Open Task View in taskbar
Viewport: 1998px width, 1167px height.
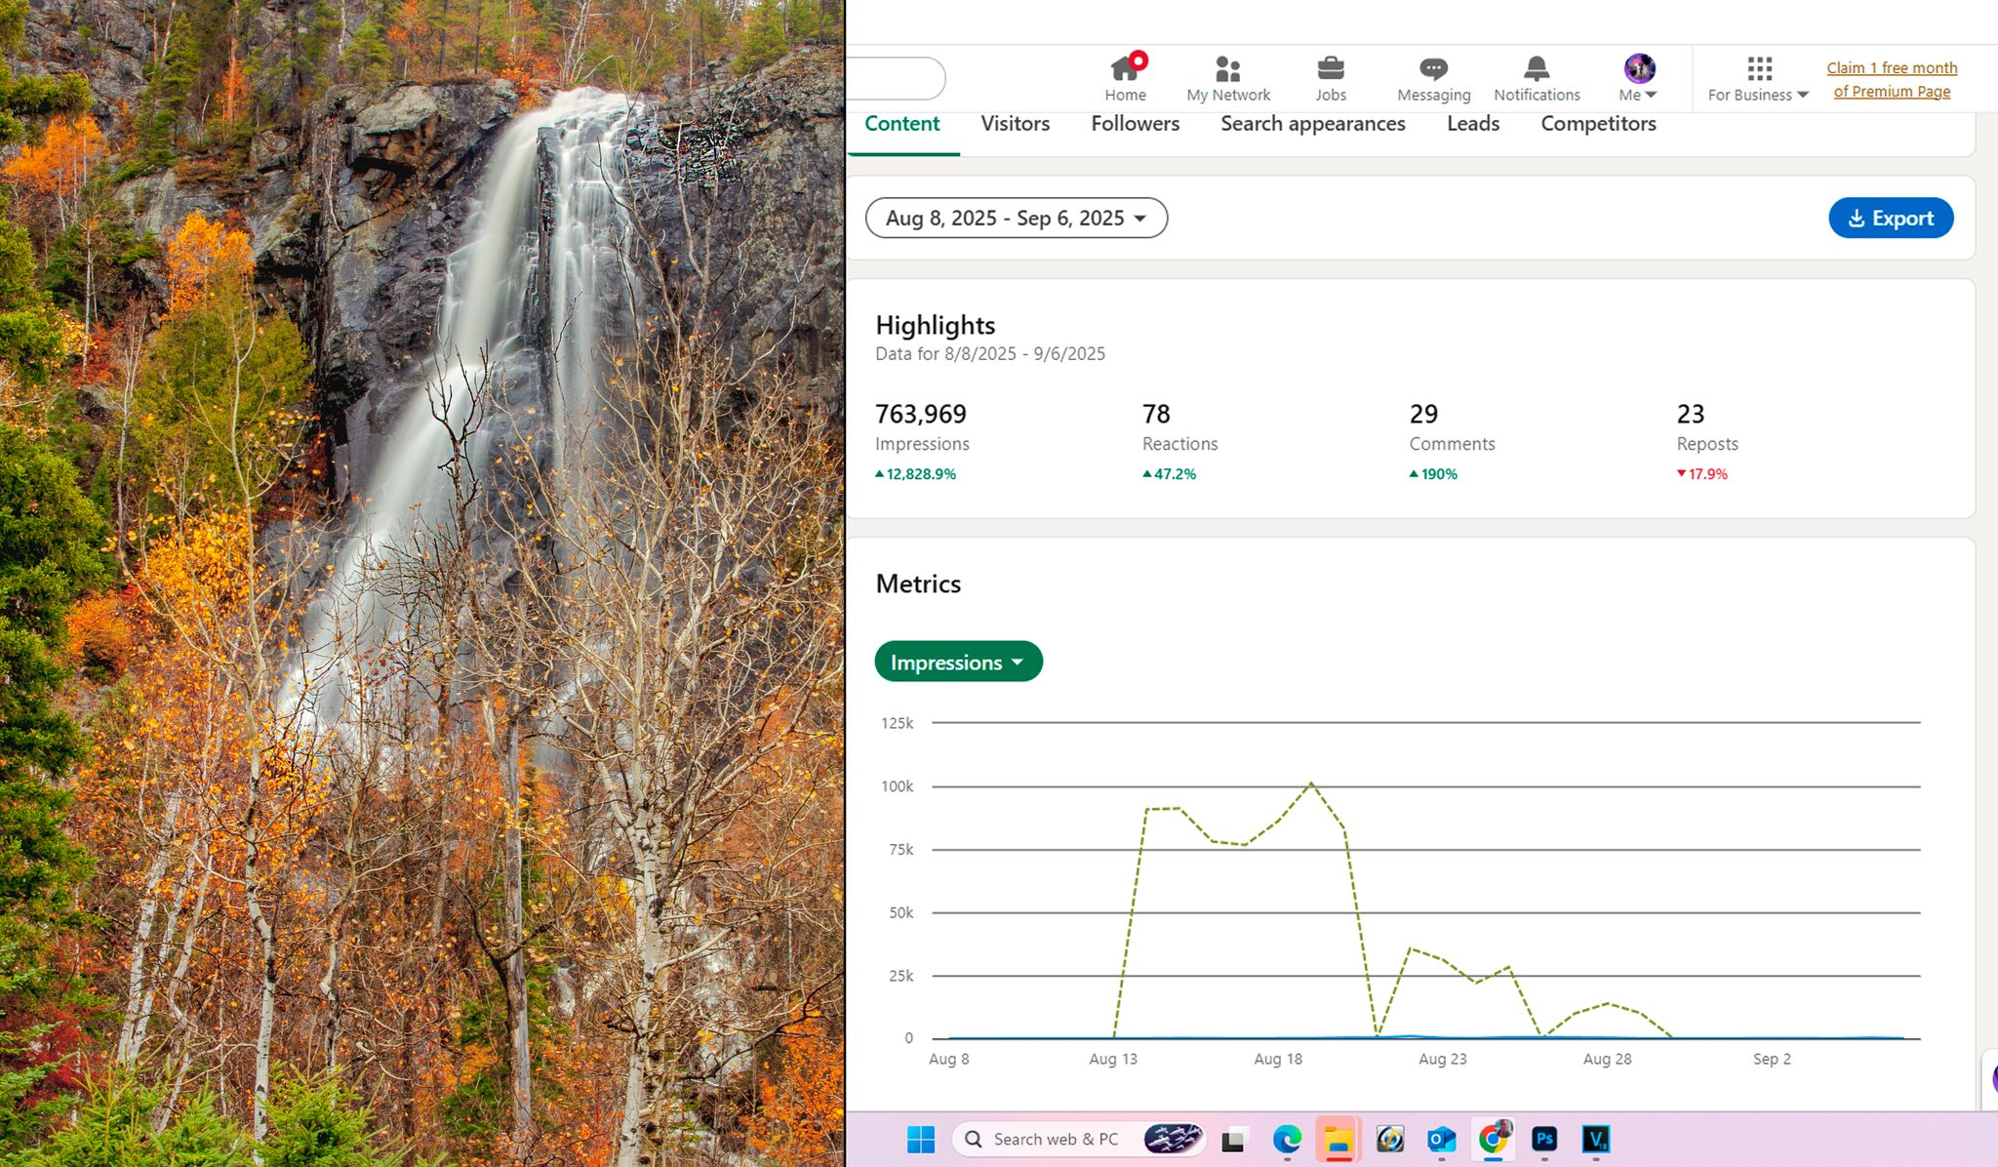(x=1234, y=1139)
